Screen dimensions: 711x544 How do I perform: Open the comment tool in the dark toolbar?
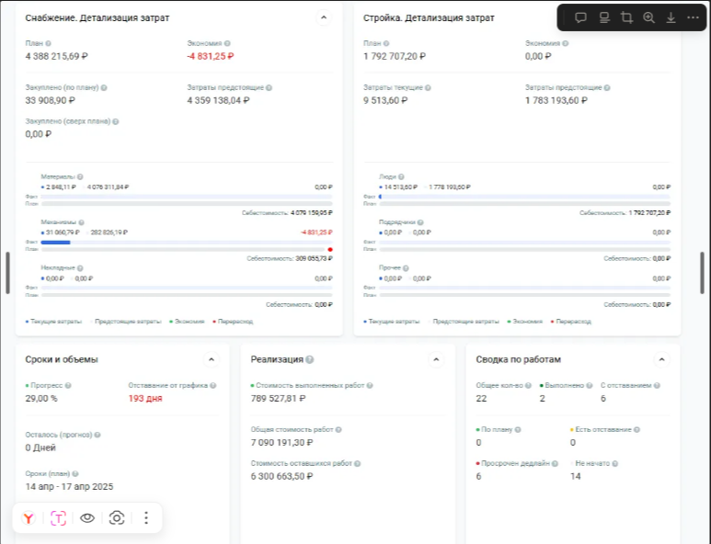580,17
